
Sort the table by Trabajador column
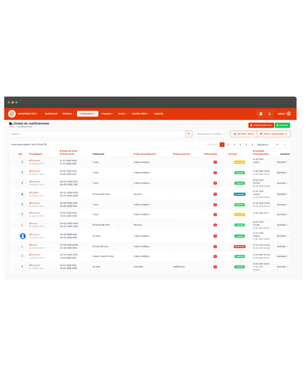coord(36,154)
